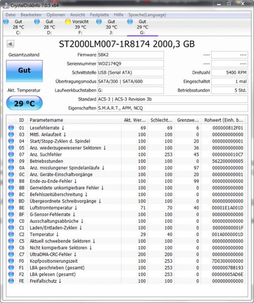Click the Grenzwe... column header
Image resolution: width=254 pixels, height=303 pixels.
pyautogui.click(x=188, y=120)
